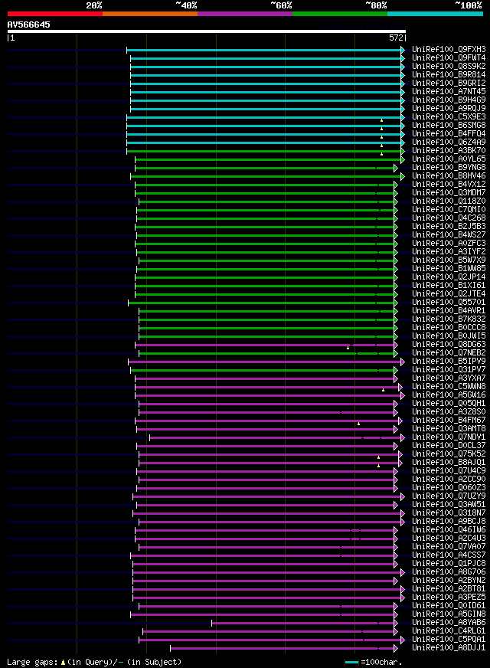Screen dimensions: 490x668
Task: Click the UniRef100_B5IPV9 label
Action: coord(449,362)
